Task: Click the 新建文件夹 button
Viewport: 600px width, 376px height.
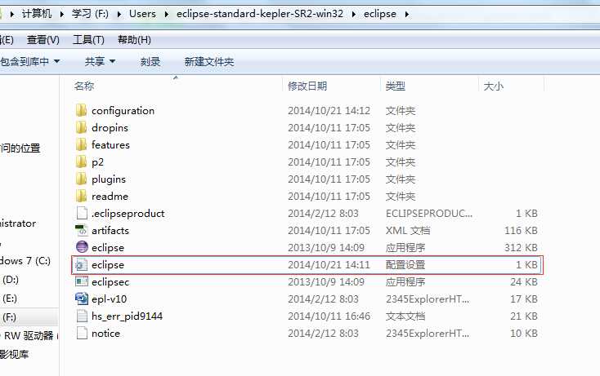Action: pos(209,61)
